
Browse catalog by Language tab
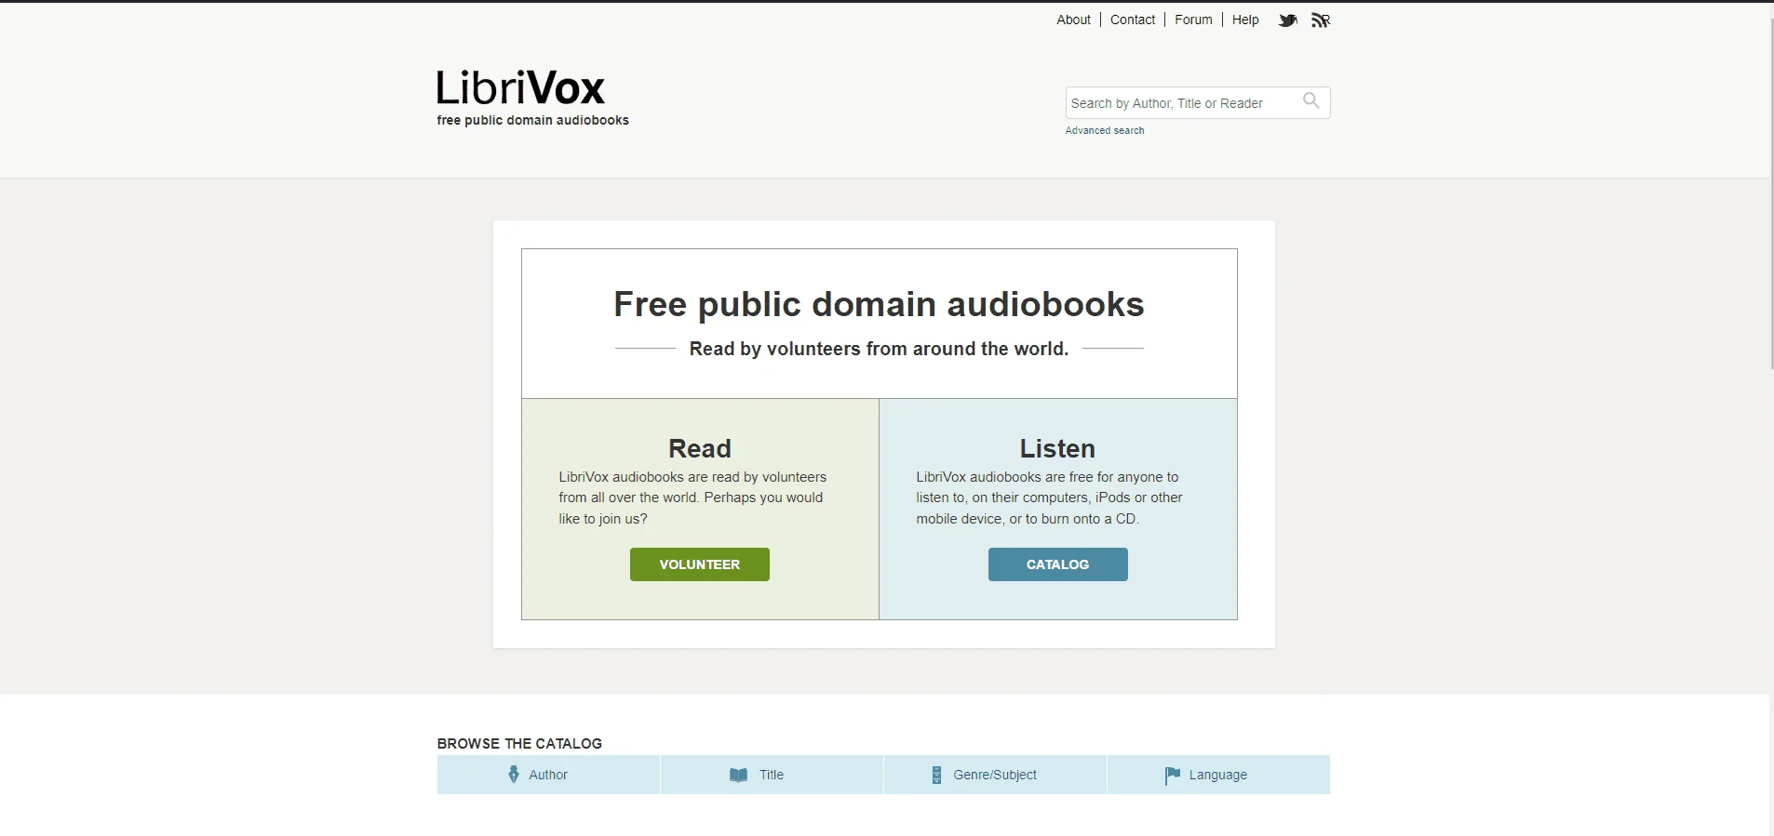pos(1218,775)
